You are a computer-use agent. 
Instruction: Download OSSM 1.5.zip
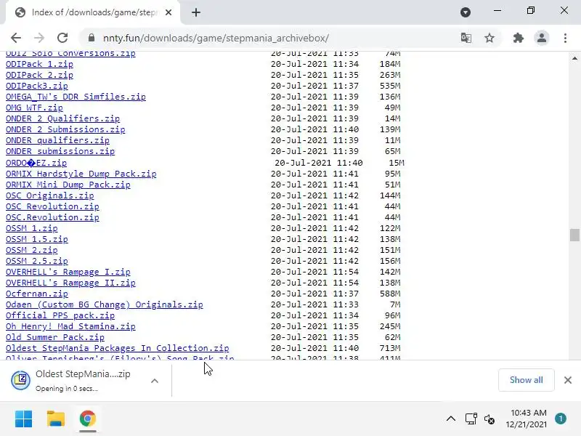point(37,239)
